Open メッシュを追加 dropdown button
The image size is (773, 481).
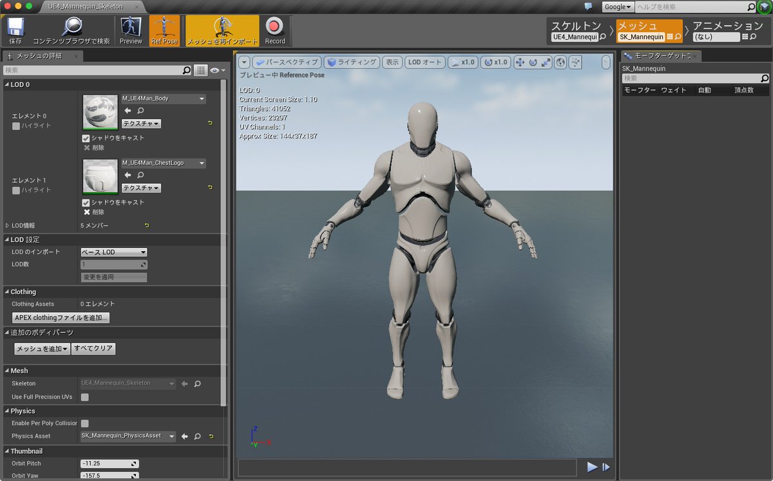pos(43,348)
